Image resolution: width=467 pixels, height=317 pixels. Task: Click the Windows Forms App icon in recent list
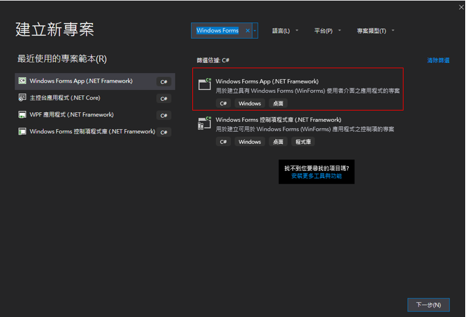[x=22, y=81]
